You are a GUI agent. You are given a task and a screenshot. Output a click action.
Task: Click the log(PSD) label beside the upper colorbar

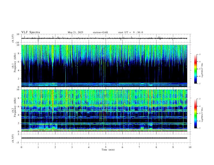pos(202,70)
